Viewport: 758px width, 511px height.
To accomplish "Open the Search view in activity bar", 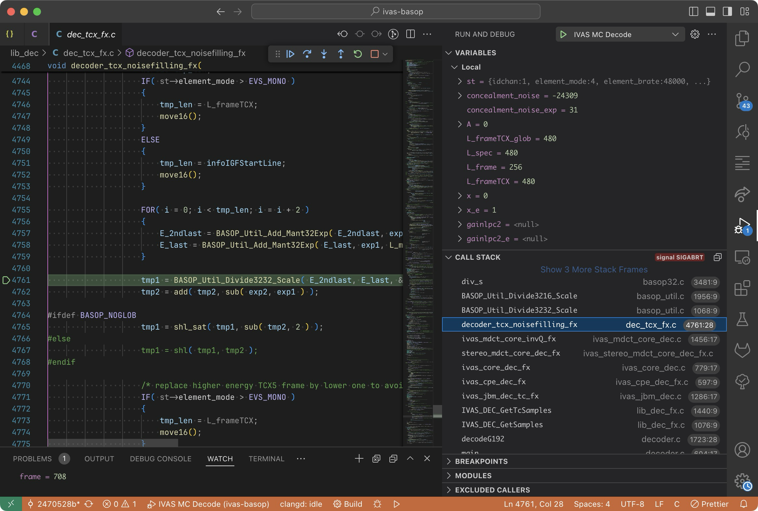I will [742, 70].
